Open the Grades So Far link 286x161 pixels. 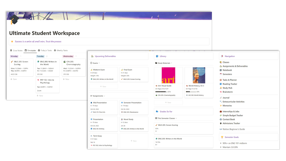166,111
